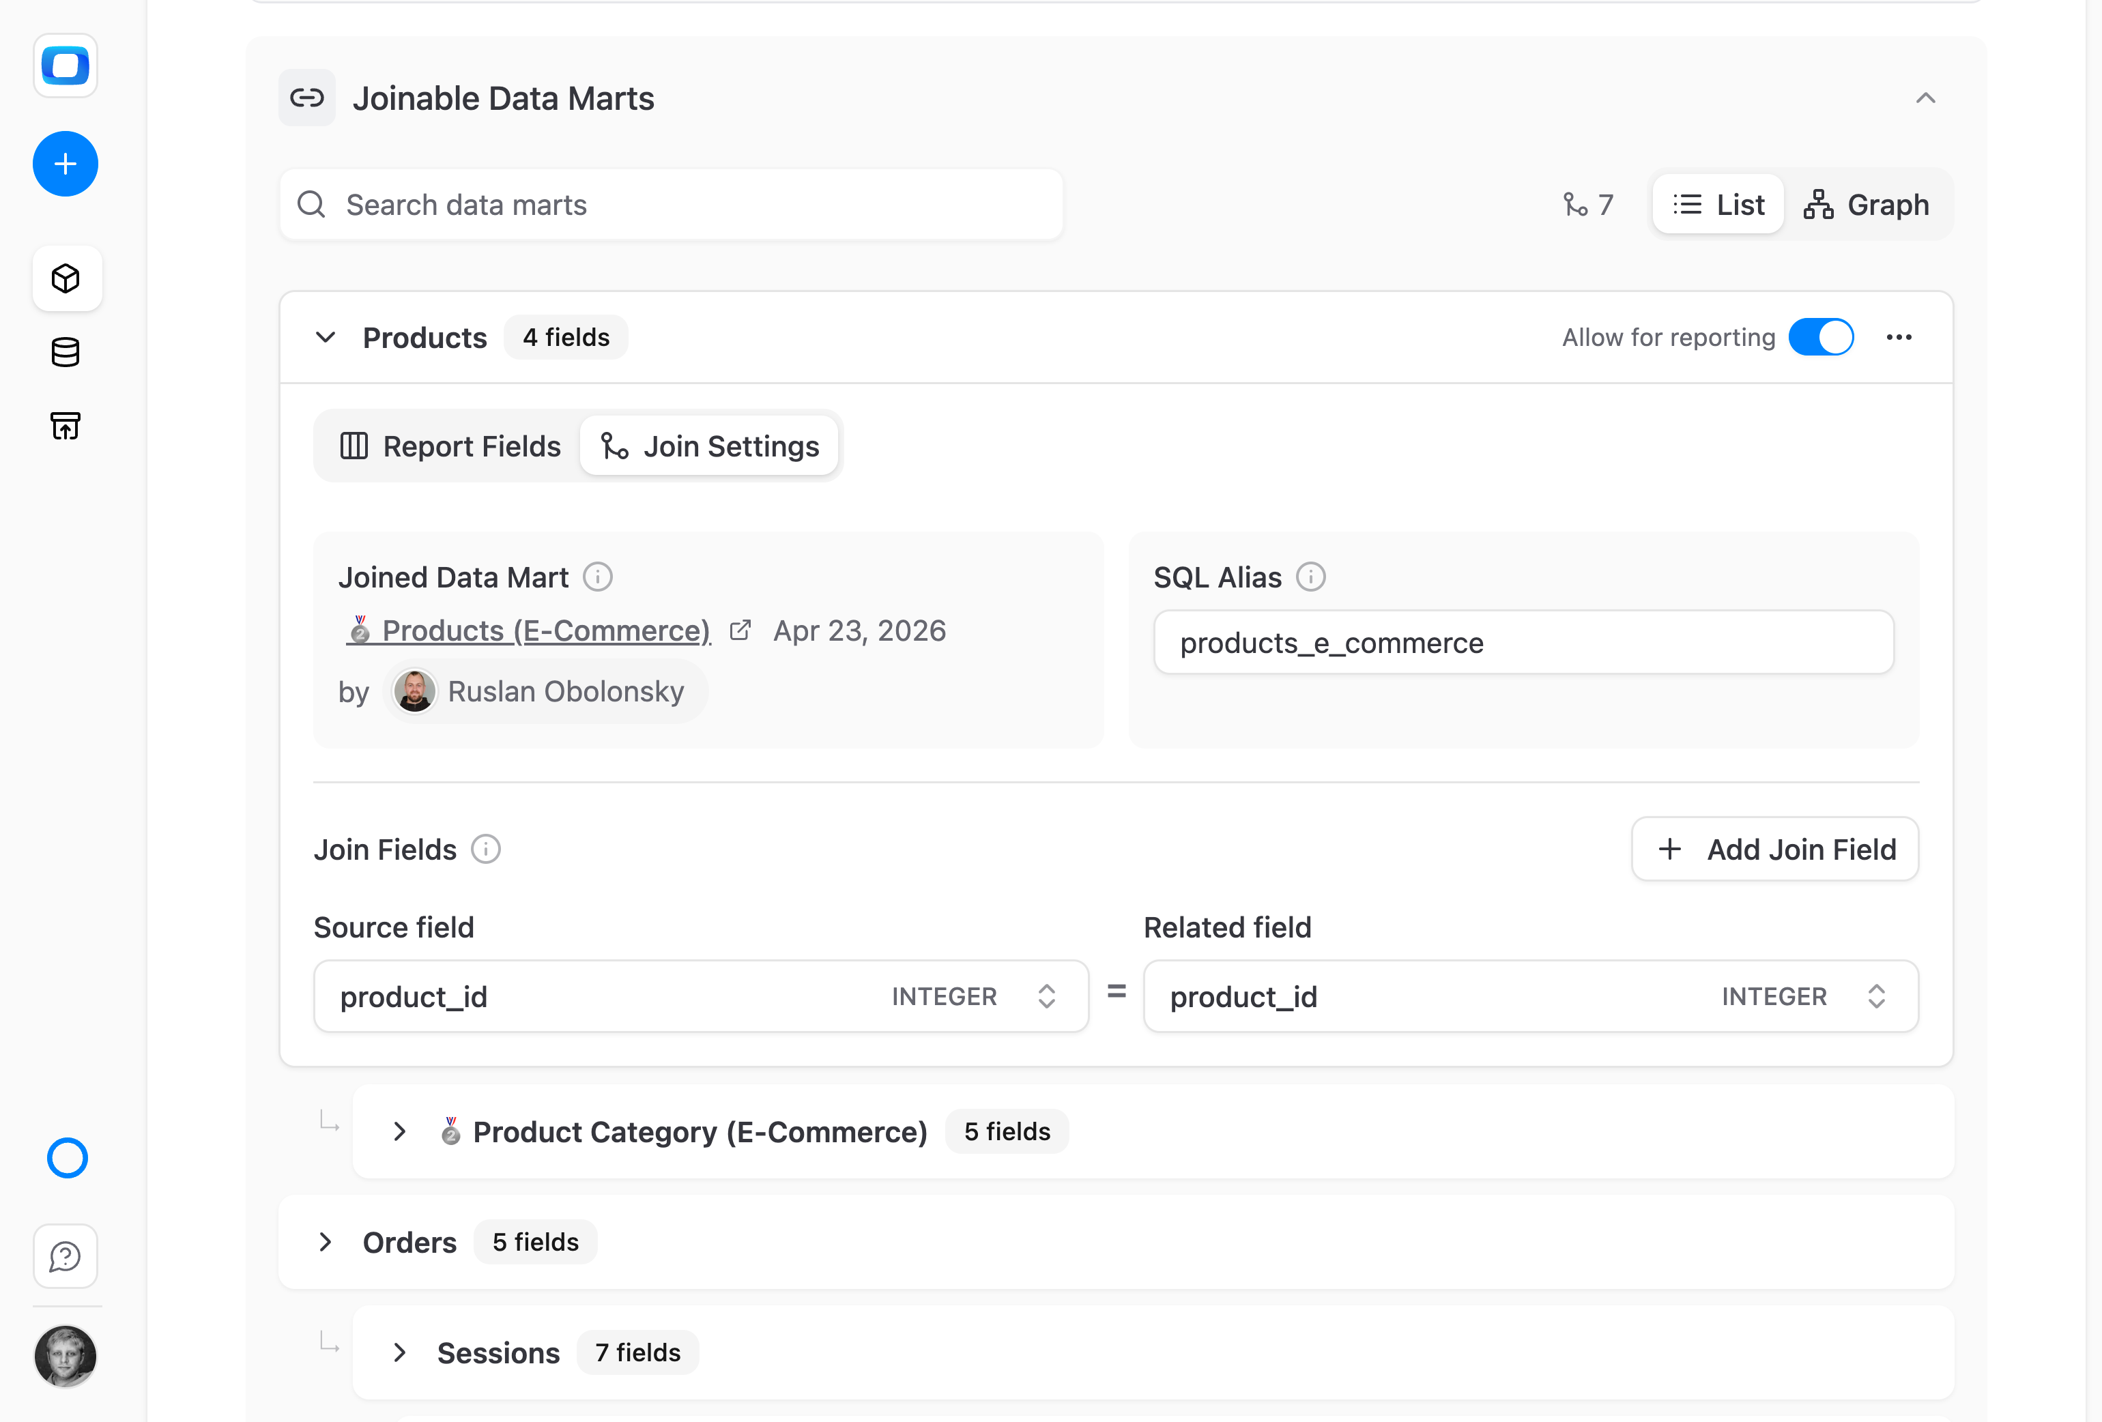Viewport: 2102px width, 1422px height.
Task: Click the Ruslan Obolonsky author chip
Action: click(545, 691)
